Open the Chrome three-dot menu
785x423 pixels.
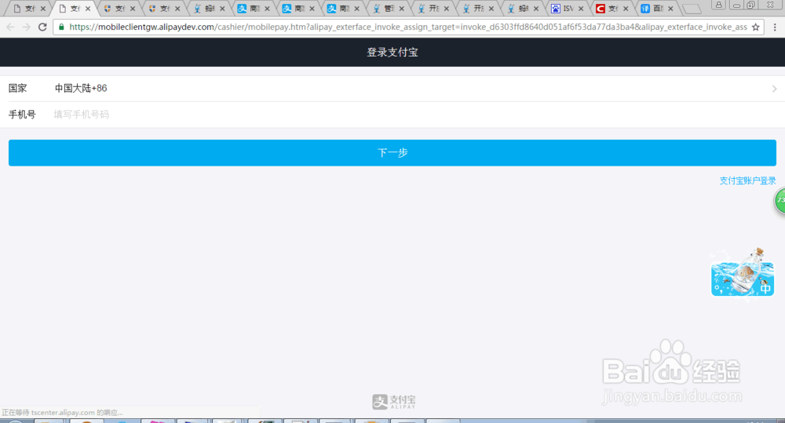775,27
